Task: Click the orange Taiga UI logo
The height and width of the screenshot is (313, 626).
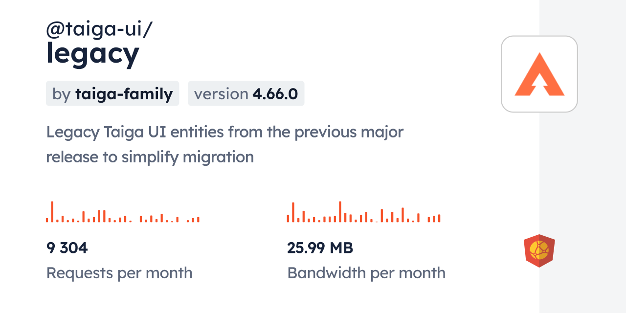Action: [x=539, y=74]
